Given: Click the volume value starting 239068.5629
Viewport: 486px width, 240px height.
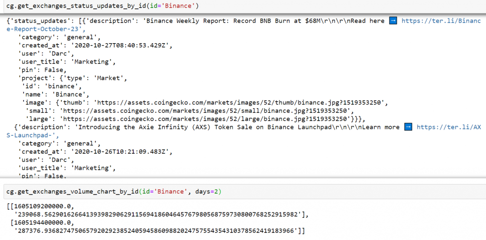Looking at the screenshot, I should (159, 214).
